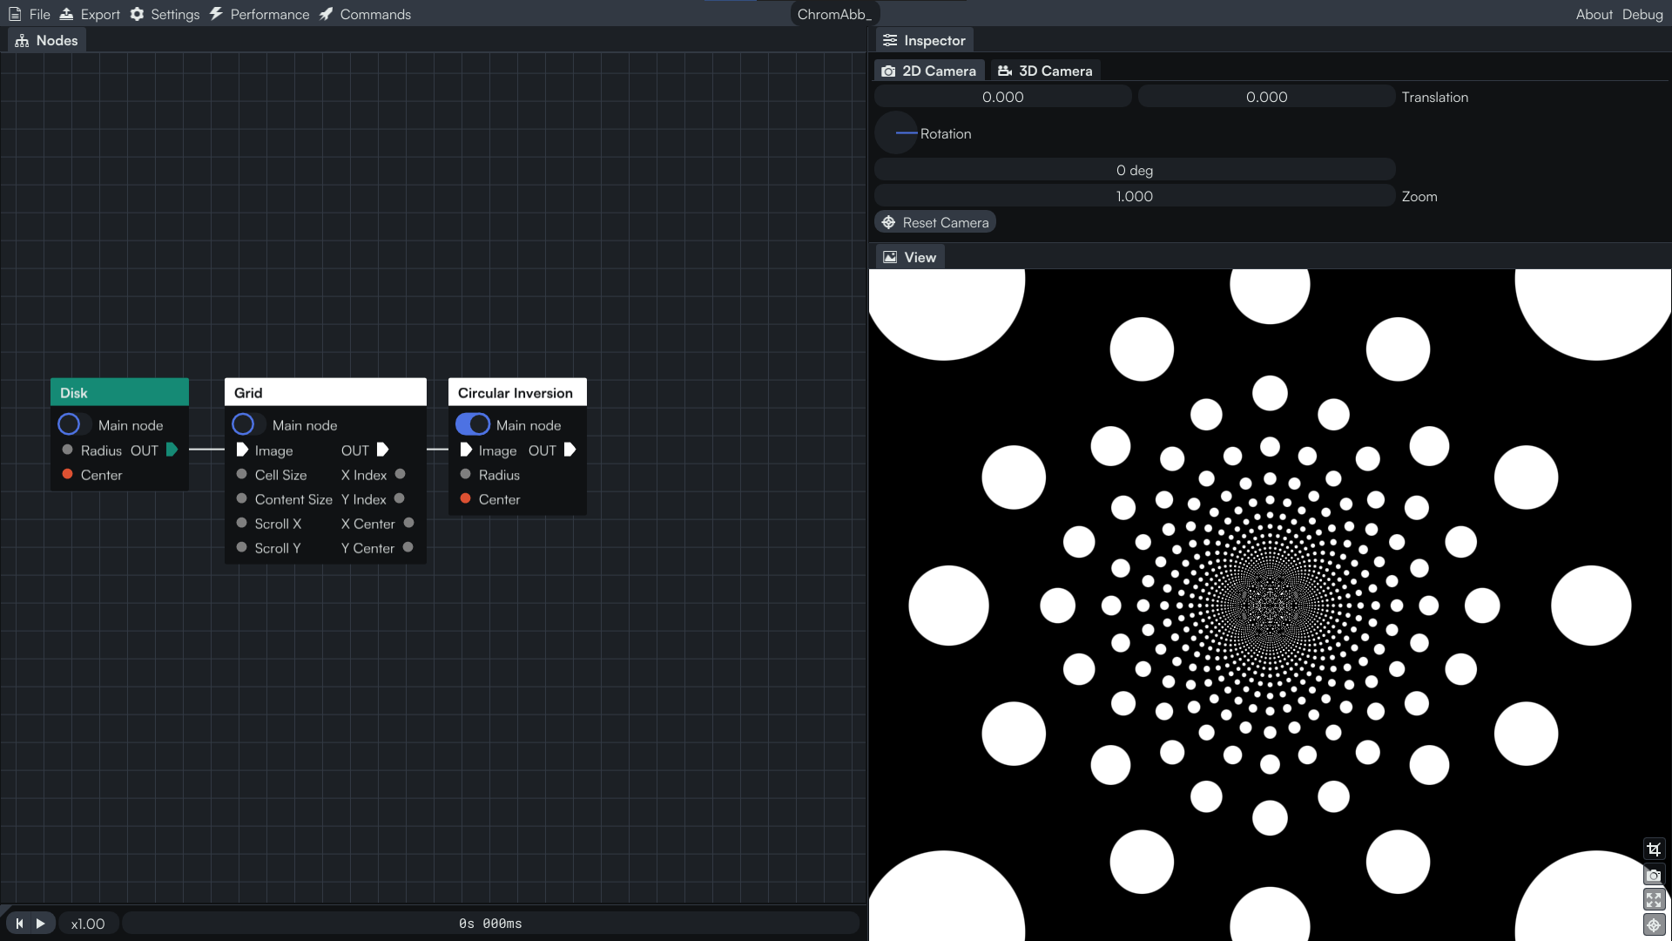Click the Reset Camera button

pos(935,222)
